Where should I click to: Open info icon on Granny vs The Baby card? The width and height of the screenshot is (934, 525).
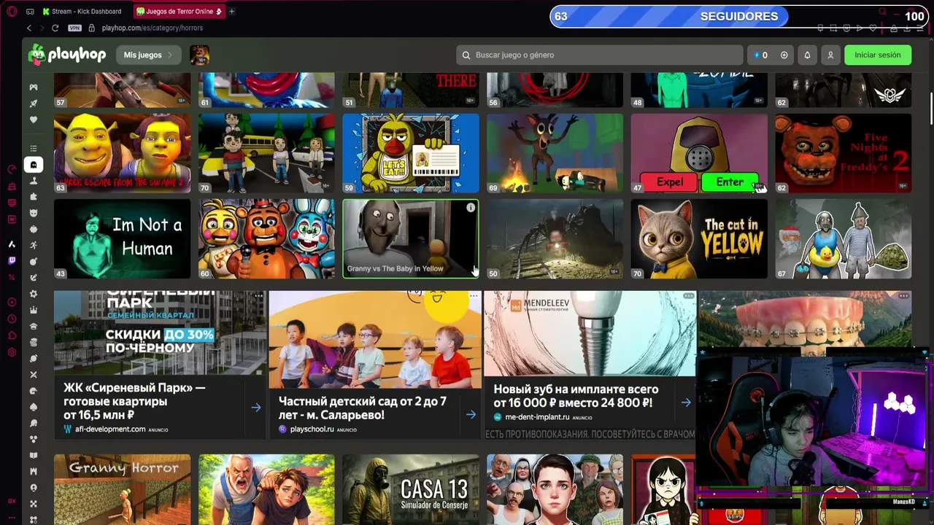pos(471,208)
